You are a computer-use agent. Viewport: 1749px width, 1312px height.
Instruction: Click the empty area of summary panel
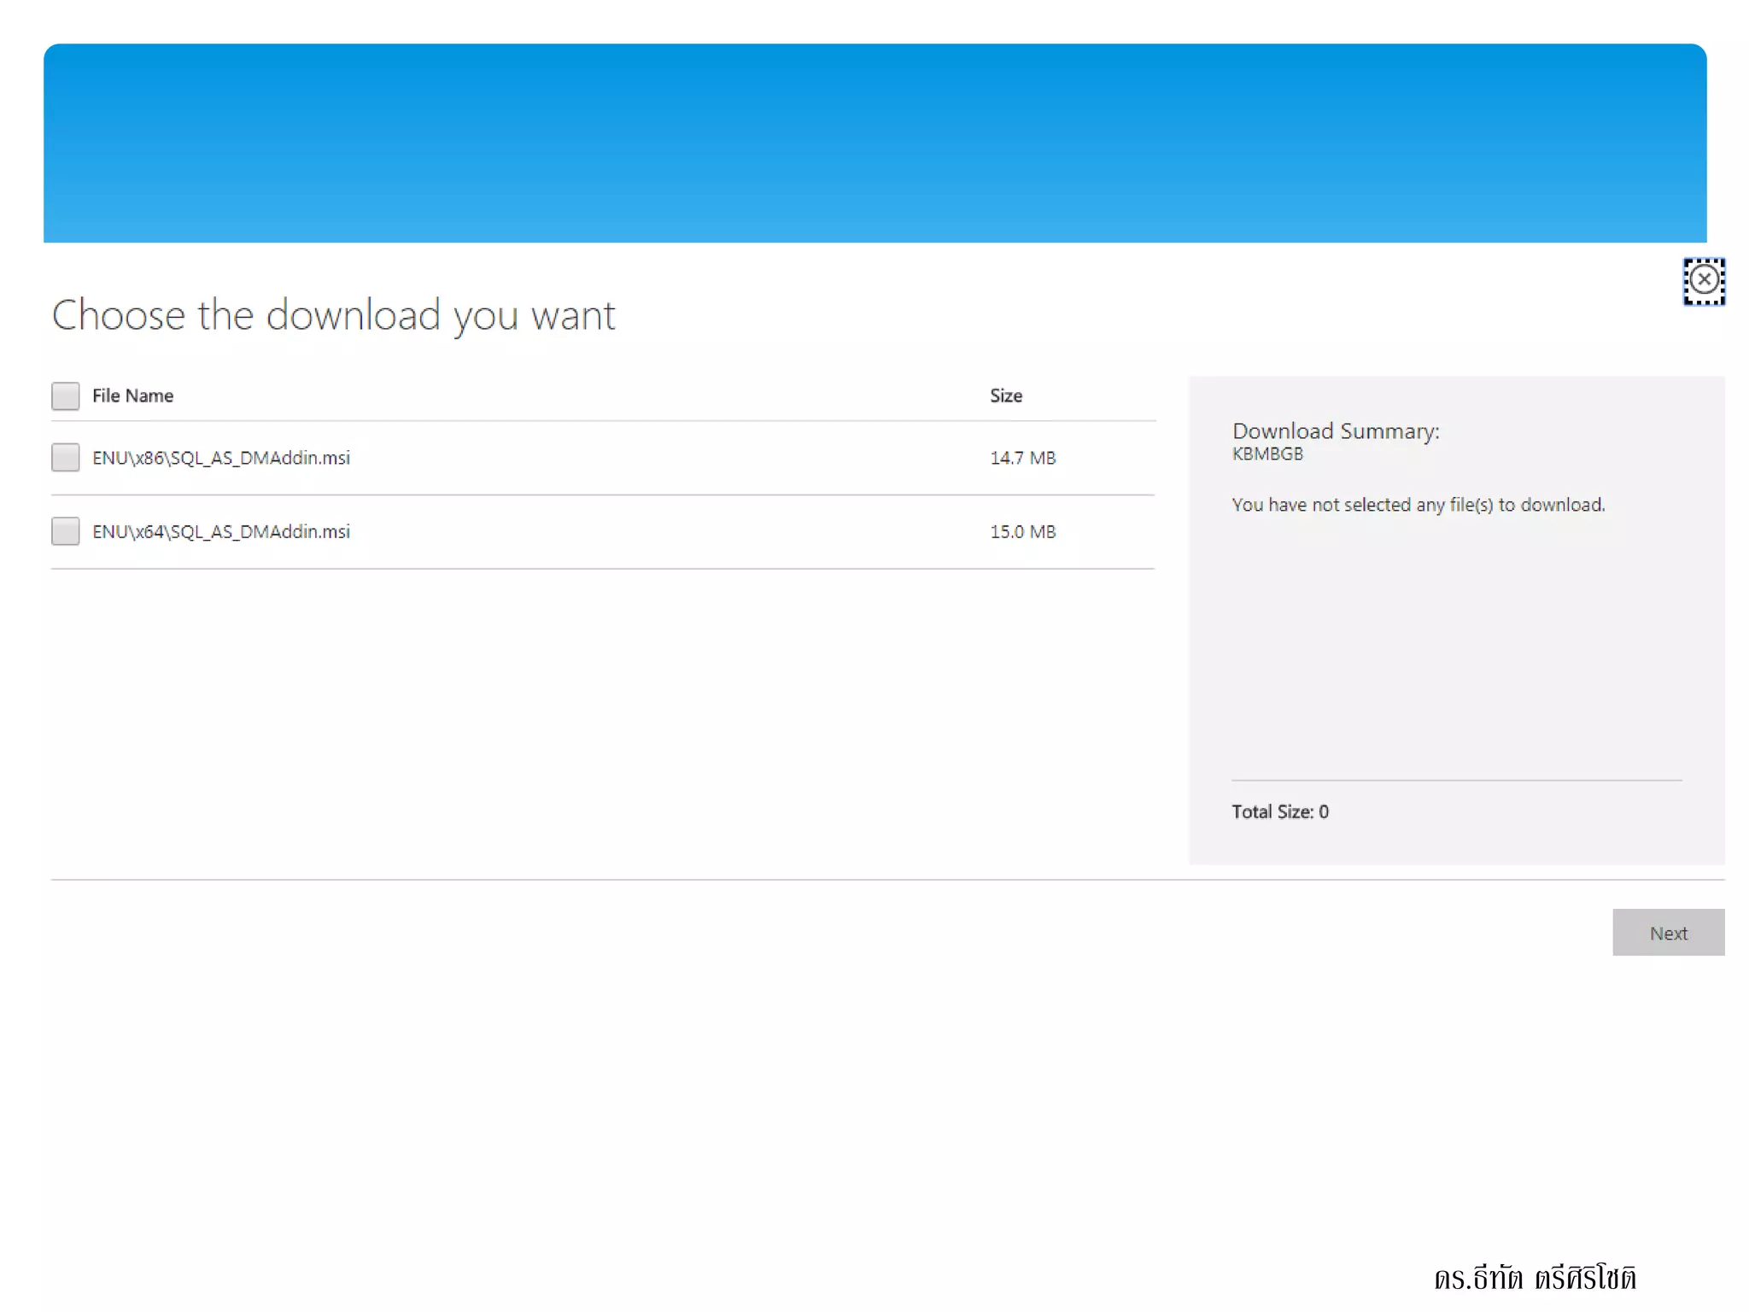pos(1456,649)
